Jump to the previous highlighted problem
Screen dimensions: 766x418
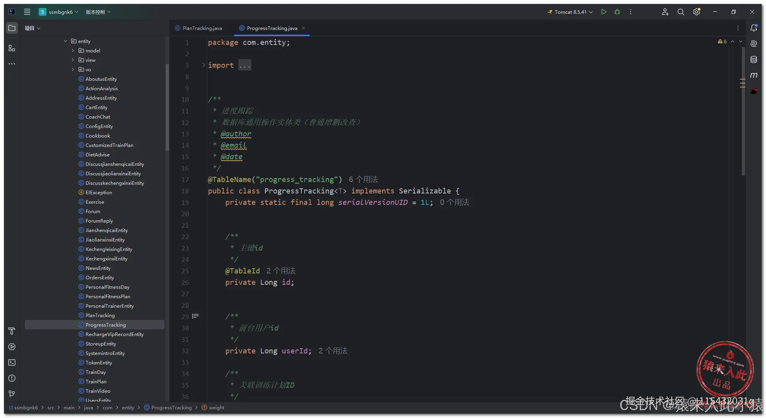click(732, 41)
